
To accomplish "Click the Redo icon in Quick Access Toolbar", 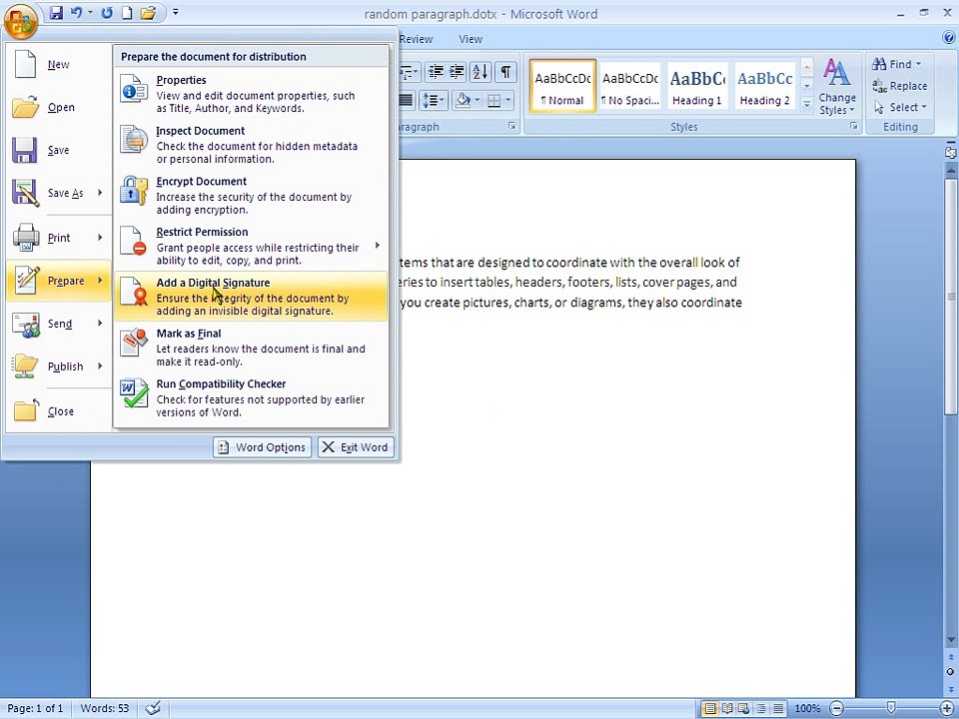I will tap(107, 13).
